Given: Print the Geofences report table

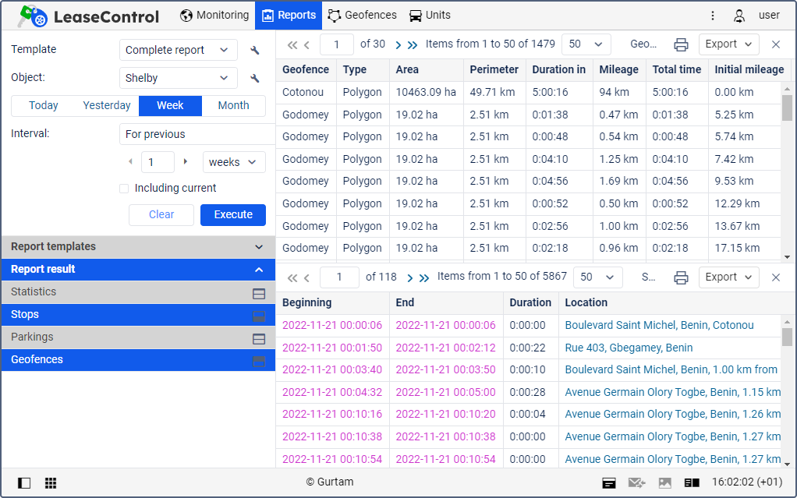Looking at the screenshot, I should point(681,44).
